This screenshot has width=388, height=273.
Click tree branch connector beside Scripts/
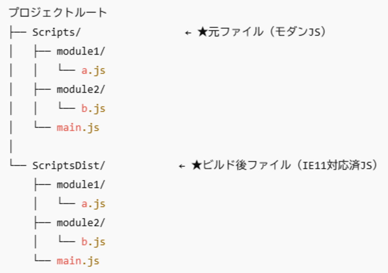[x=18, y=32]
